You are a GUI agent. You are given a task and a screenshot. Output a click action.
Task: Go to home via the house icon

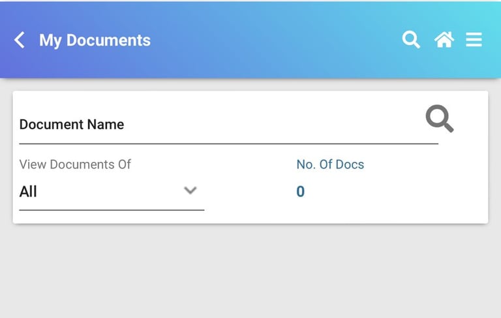click(x=444, y=40)
